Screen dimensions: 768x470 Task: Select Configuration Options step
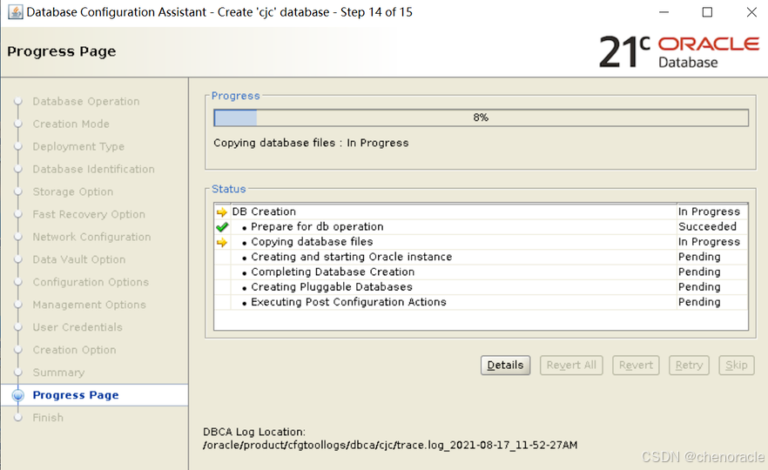click(x=91, y=281)
